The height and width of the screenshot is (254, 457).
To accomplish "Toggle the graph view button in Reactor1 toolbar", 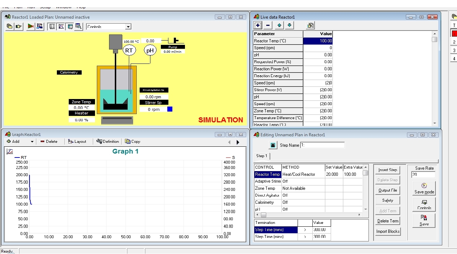I will coord(61,26).
